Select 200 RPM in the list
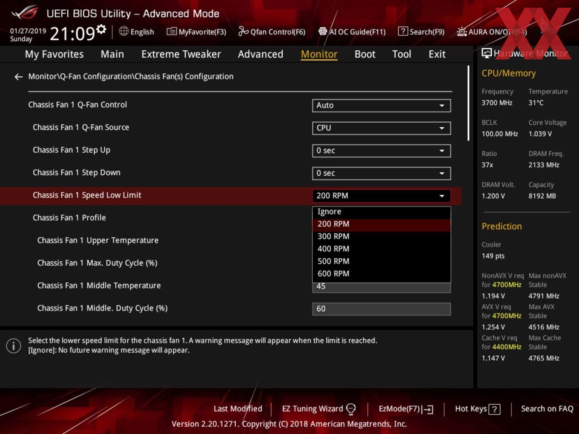579x434 pixels. coord(381,224)
